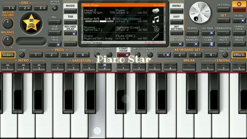Screen dimensions: 247x139
Task: Toggle the Fade In/Out round button
Action: click(150, 55)
